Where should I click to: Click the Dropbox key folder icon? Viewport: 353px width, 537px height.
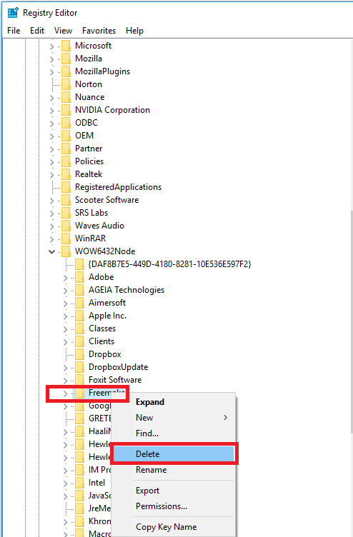79,354
